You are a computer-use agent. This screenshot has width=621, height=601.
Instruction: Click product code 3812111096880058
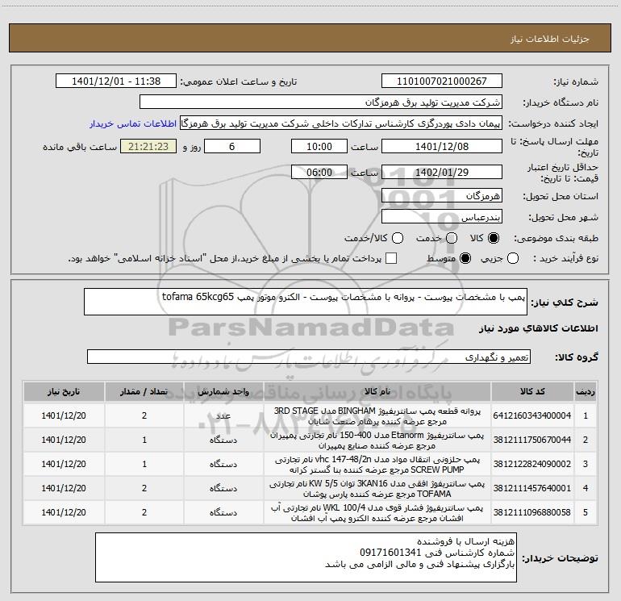[532, 512]
